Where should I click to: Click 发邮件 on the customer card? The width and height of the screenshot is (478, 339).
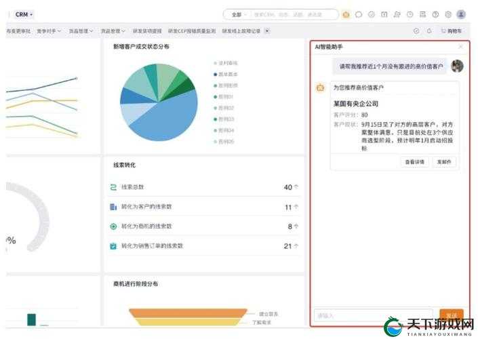pyautogui.click(x=444, y=162)
